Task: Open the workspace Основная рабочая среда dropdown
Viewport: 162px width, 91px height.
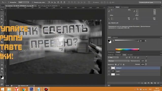Action: click(x=150, y=2)
